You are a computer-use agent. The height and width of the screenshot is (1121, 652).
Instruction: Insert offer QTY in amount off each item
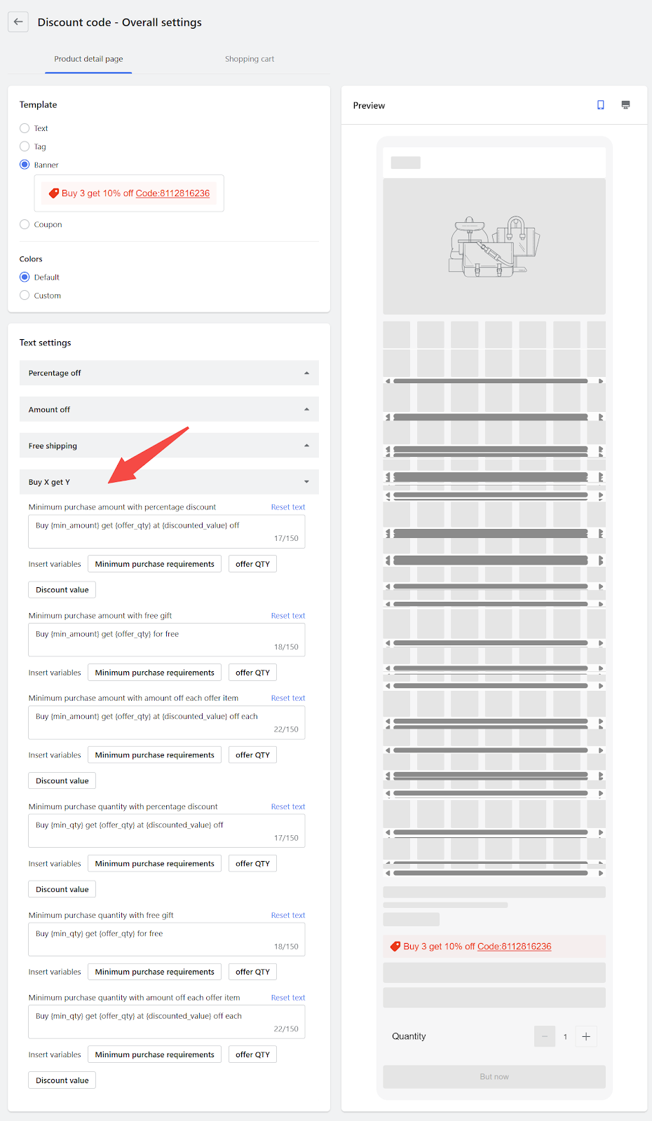tap(252, 755)
